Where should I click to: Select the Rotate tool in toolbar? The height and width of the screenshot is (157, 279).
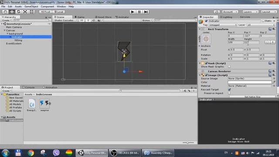(x=18, y=12)
